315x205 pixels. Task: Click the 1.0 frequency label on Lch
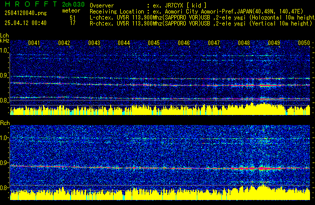(x=4, y=50)
